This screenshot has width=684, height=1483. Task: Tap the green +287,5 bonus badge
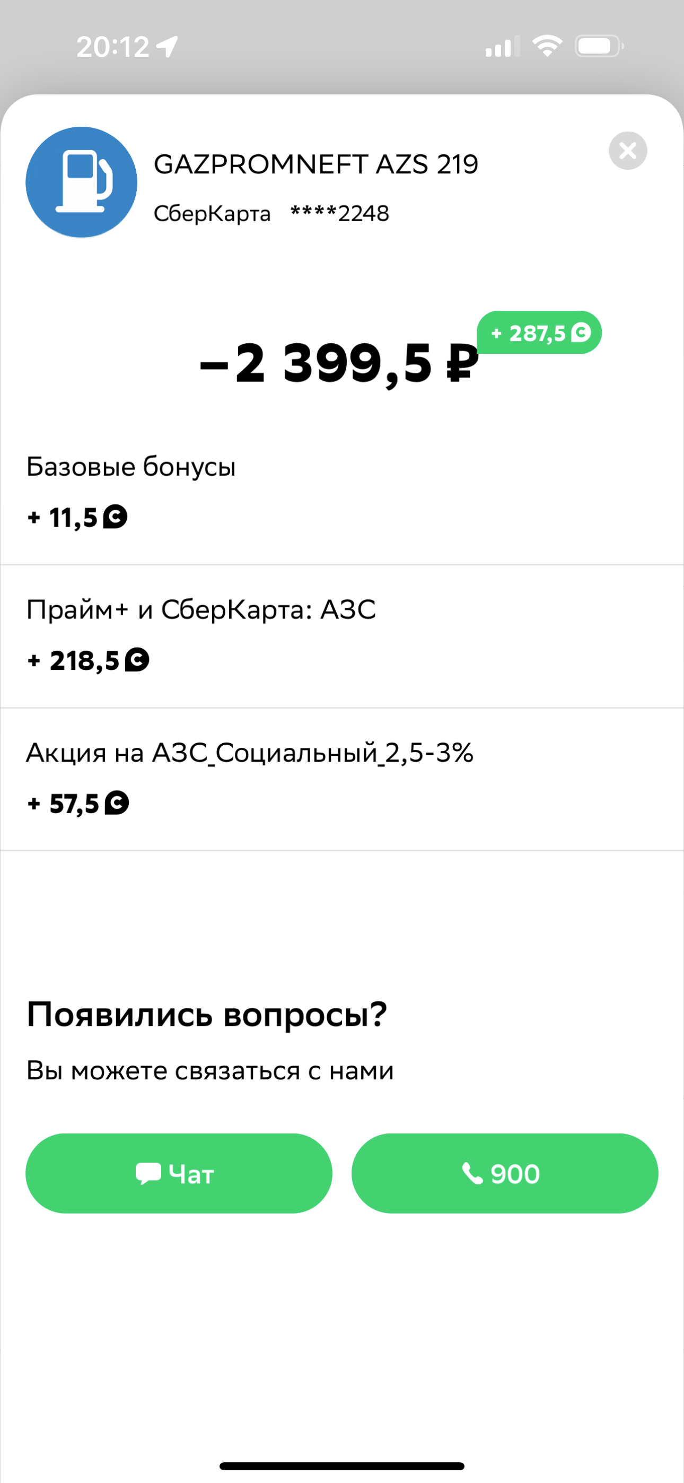point(539,333)
